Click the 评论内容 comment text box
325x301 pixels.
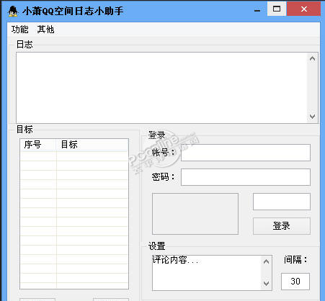[x=207, y=273]
